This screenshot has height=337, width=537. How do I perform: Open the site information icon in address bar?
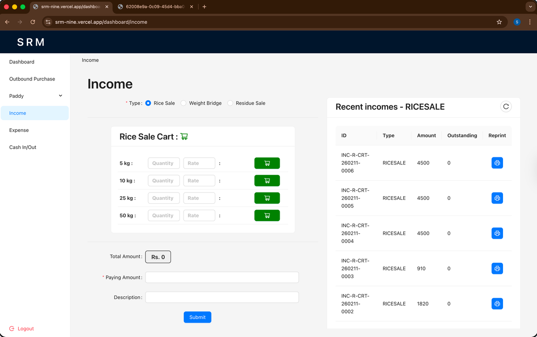(x=48, y=22)
